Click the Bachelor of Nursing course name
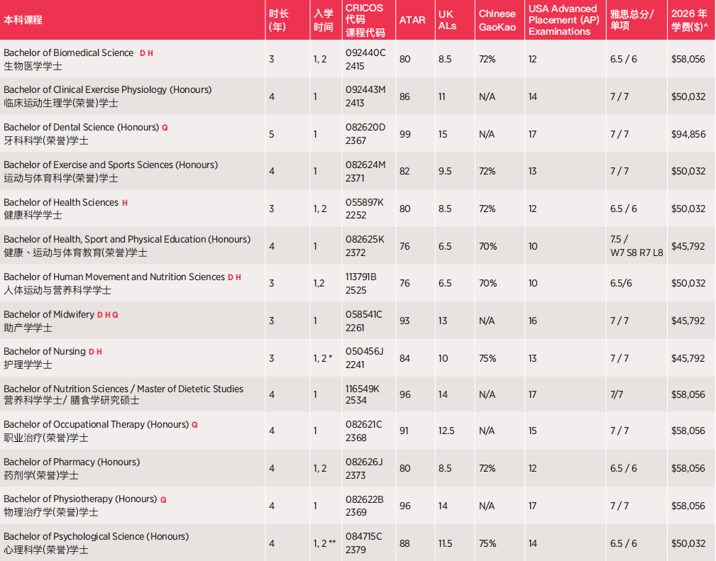This screenshot has height=561, width=716. click(x=45, y=352)
